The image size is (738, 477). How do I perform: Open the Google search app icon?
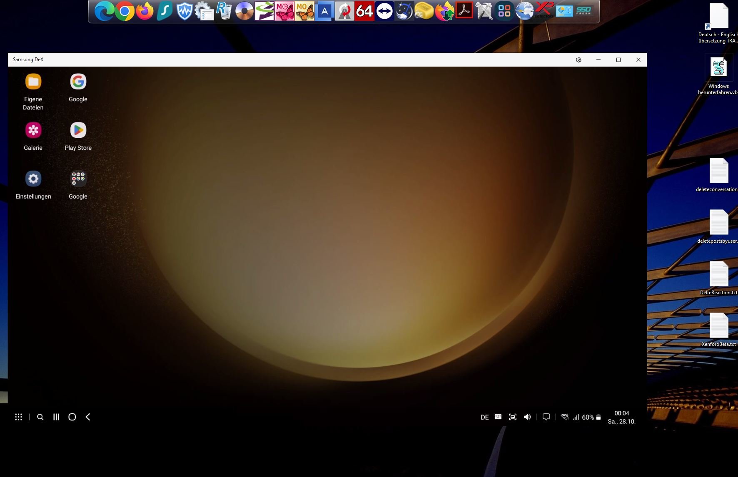click(78, 82)
